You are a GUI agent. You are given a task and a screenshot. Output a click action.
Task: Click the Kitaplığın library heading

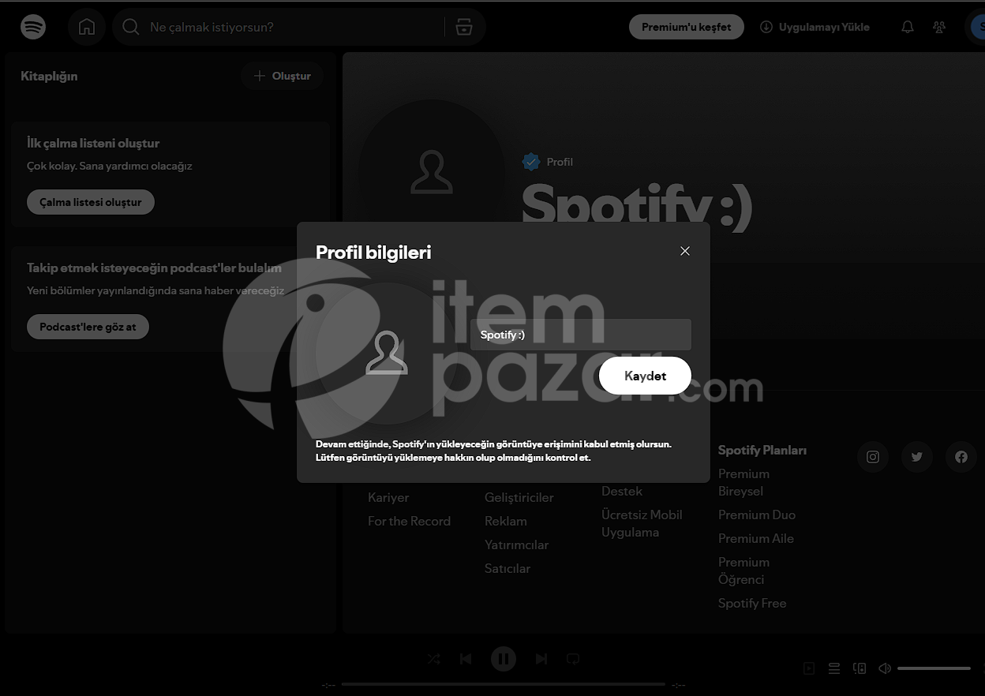(x=49, y=76)
